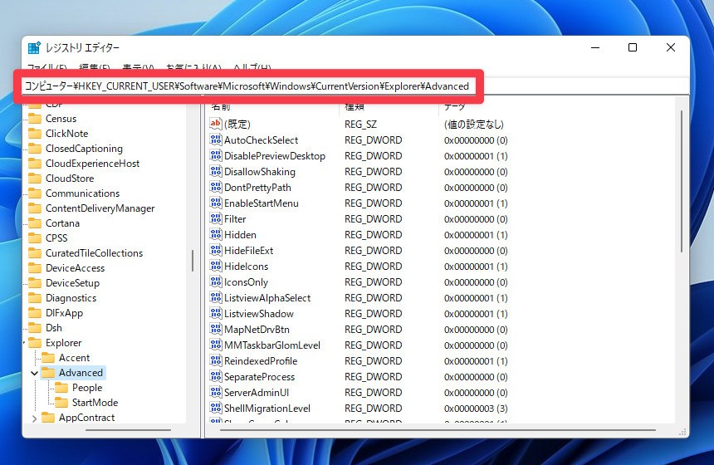Click the DWORD icon next to IconsOnly

click(x=215, y=281)
